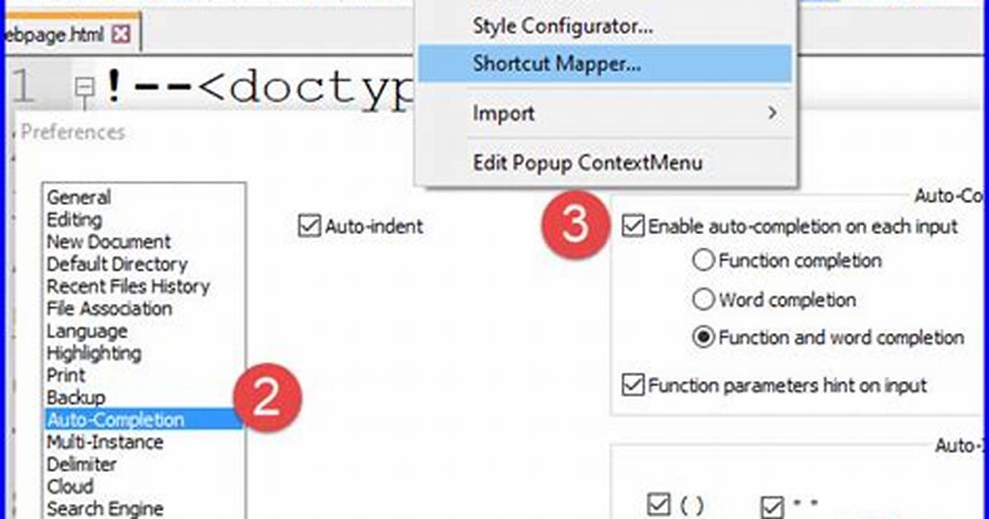989x519 pixels.
Task: Click the Import submenu arrow
Action: [772, 113]
